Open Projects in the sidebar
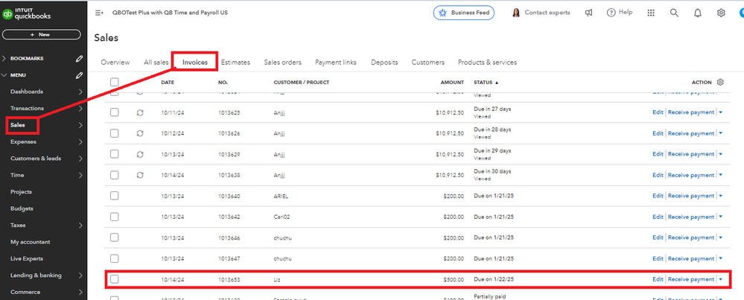This screenshot has height=300, width=744. pyautogui.click(x=21, y=192)
